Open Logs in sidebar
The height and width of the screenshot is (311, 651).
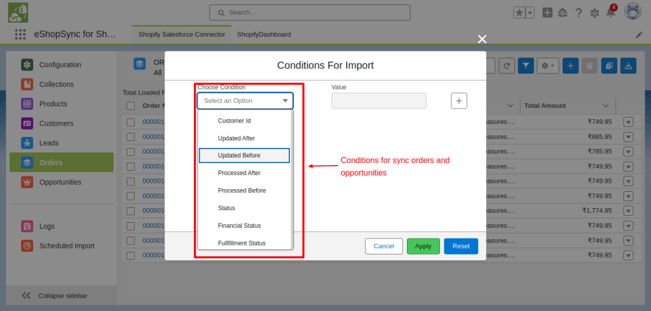tap(62, 227)
